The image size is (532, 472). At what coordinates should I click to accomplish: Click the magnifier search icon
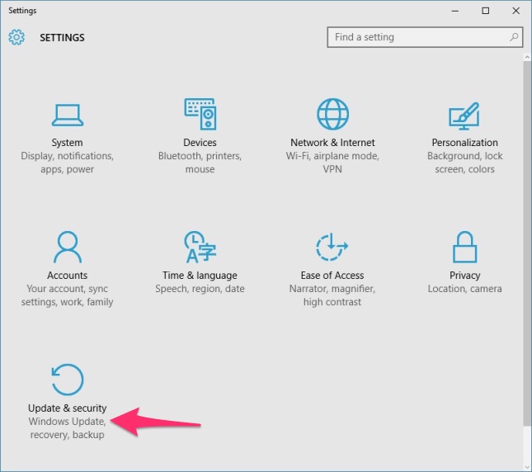click(514, 37)
